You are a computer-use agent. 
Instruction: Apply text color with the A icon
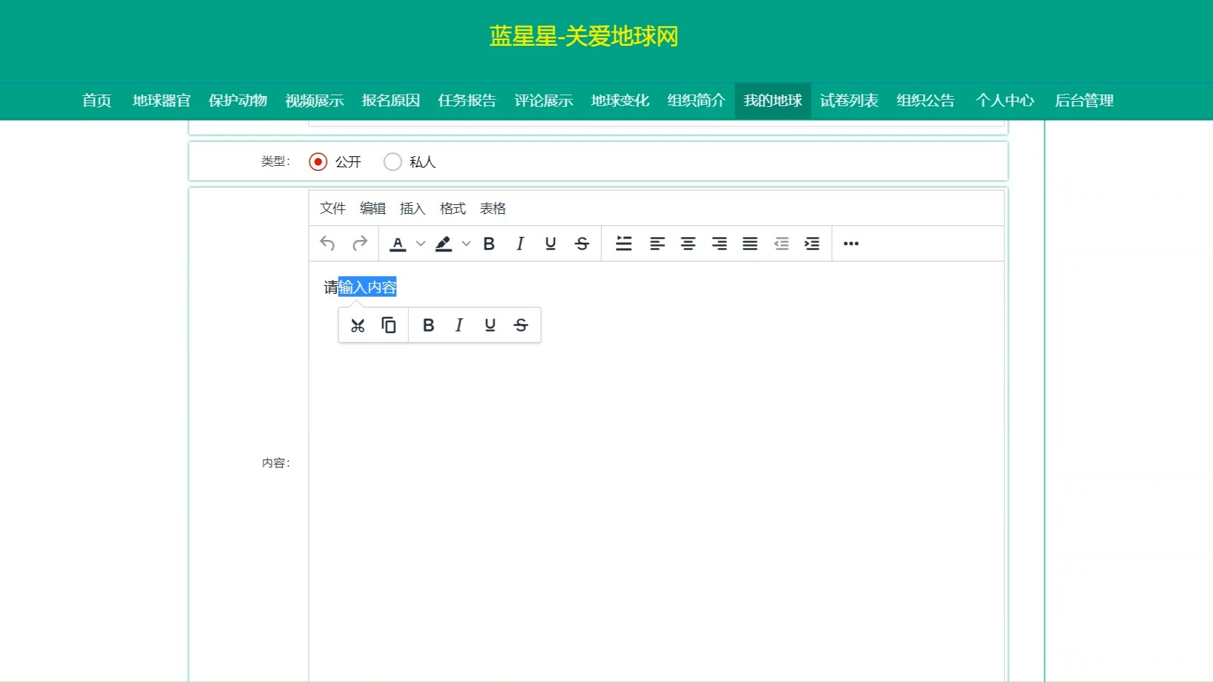tap(398, 244)
